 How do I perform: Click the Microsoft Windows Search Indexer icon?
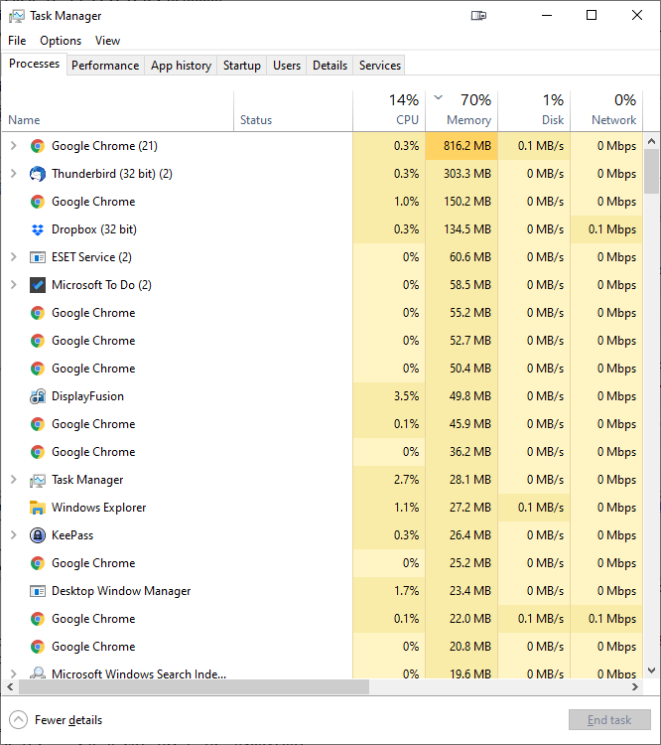38,672
